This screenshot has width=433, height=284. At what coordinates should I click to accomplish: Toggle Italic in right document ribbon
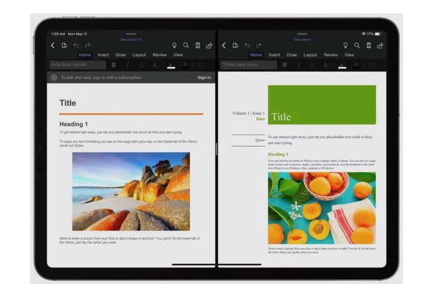(x=298, y=65)
